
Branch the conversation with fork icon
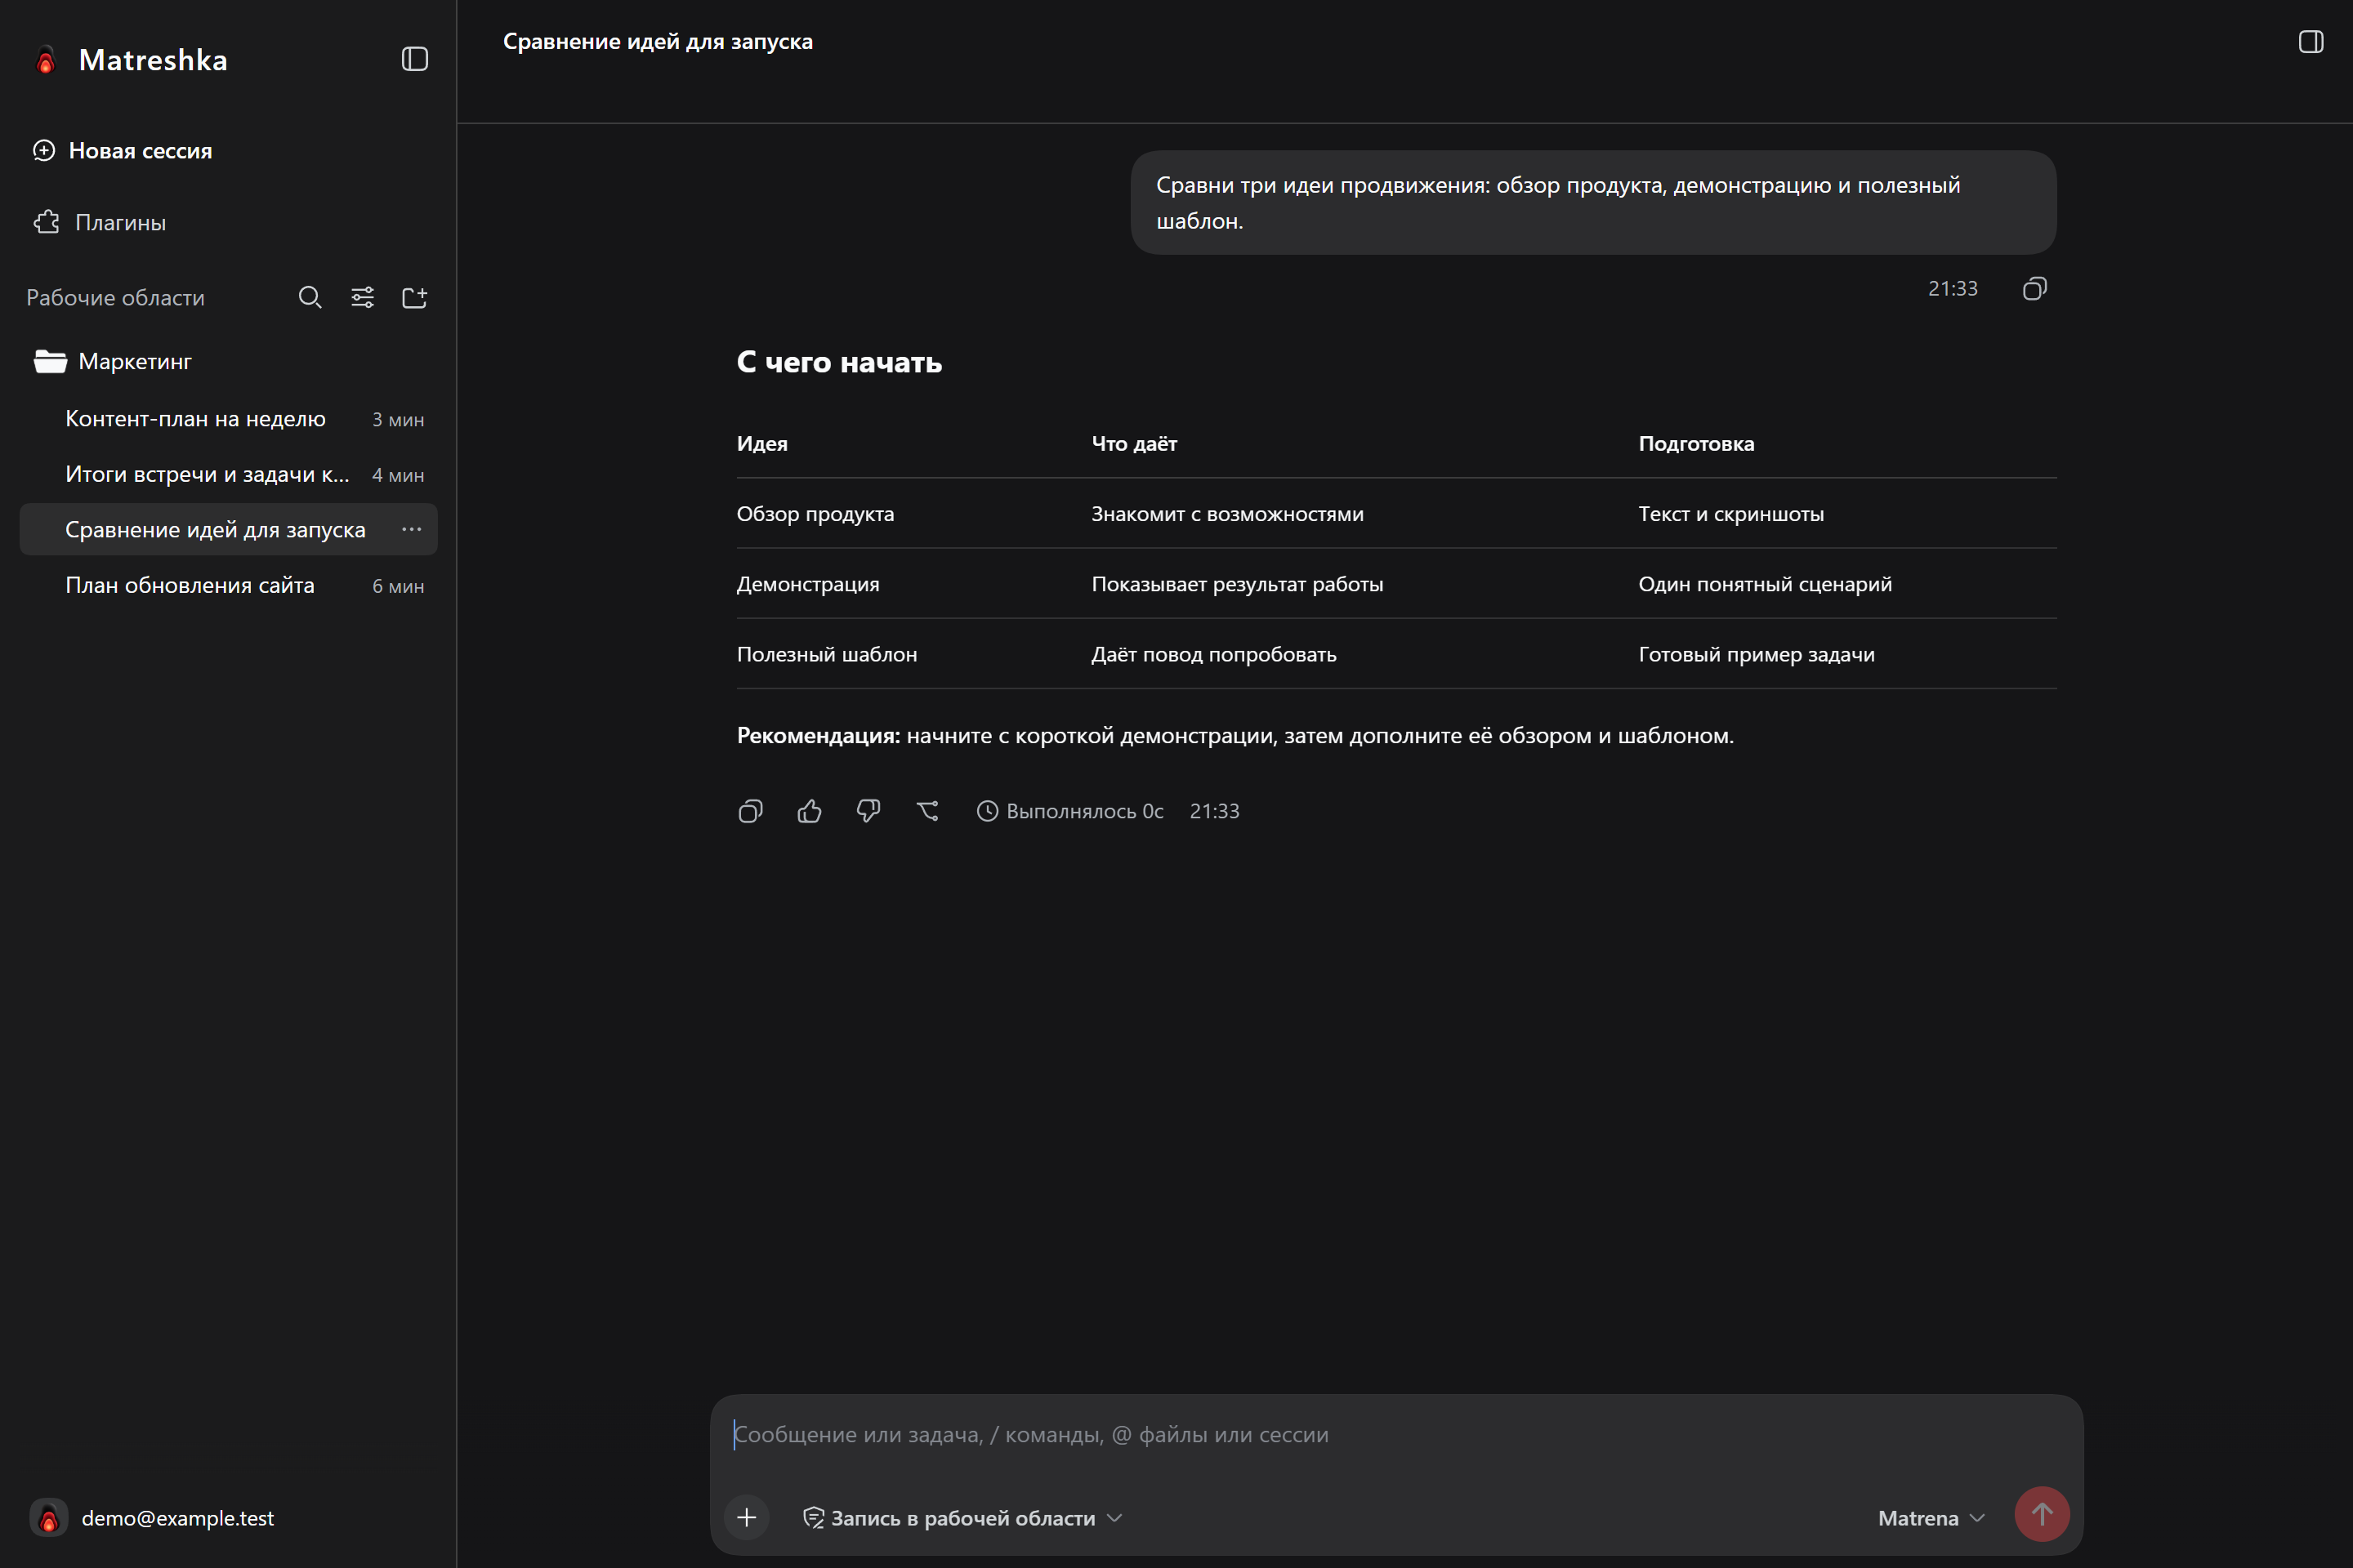click(927, 811)
